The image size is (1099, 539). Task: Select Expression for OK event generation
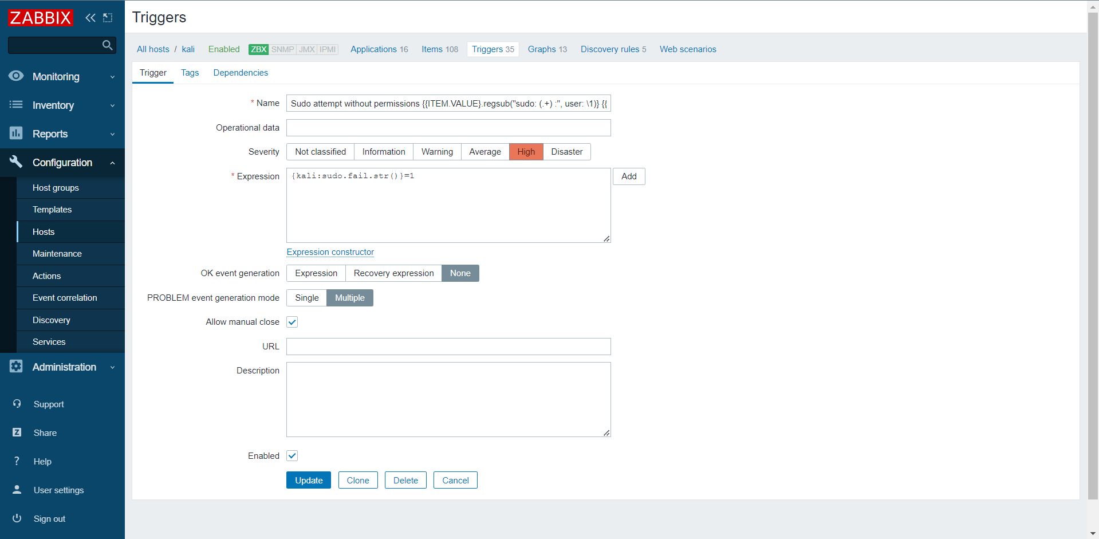(316, 273)
